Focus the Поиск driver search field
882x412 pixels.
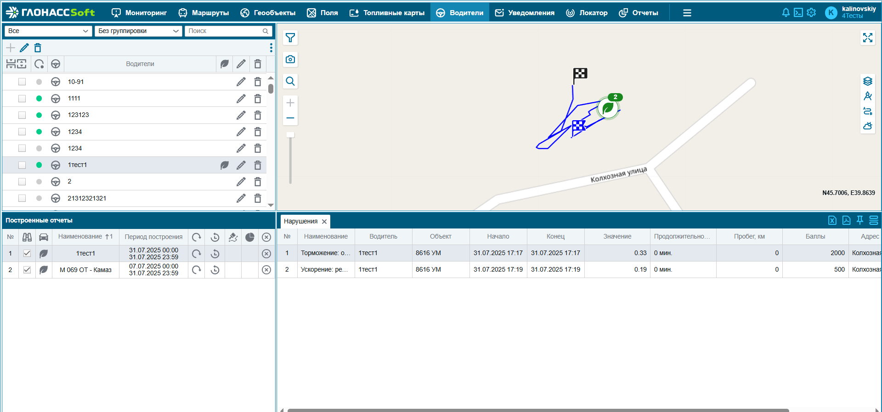click(228, 31)
